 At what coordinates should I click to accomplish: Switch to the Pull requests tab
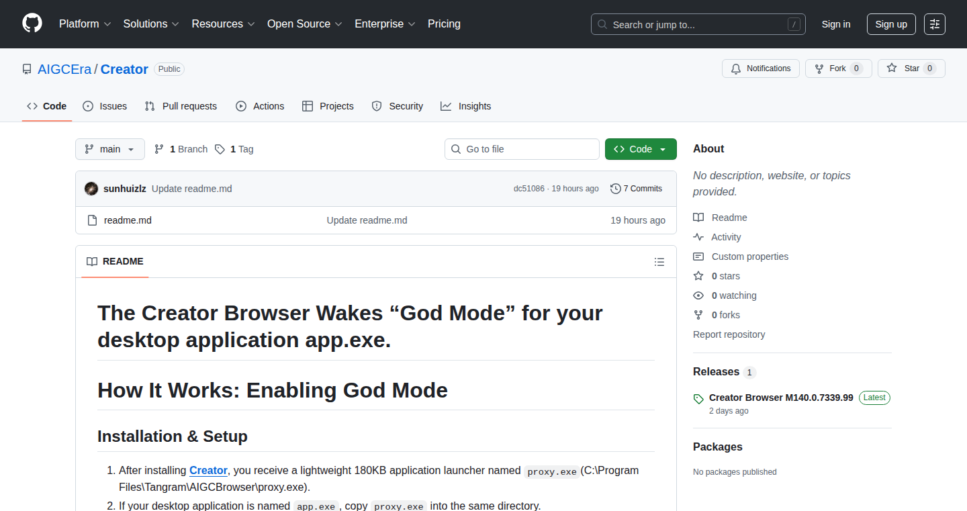click(181, 106)
